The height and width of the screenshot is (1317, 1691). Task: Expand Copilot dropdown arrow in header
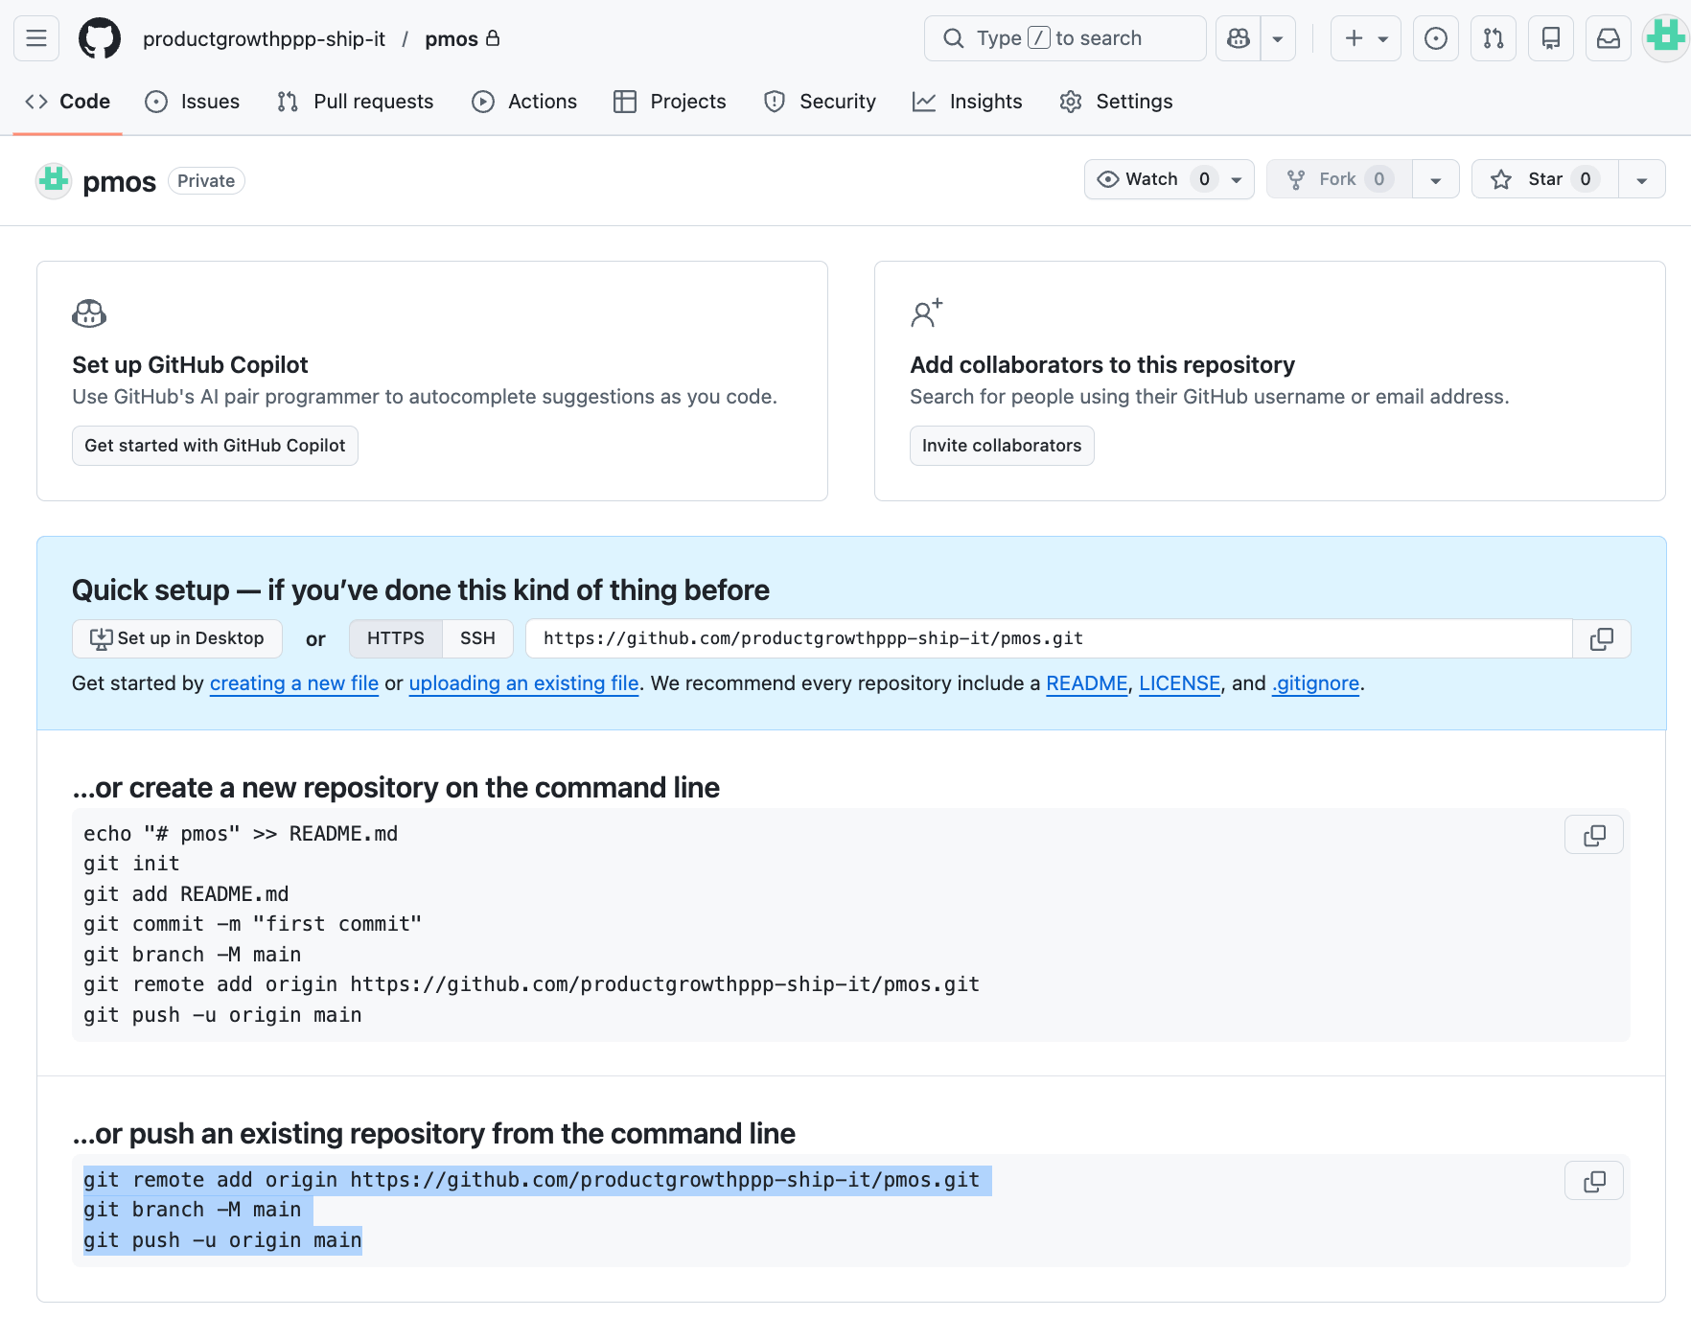tap(1278, 38)
